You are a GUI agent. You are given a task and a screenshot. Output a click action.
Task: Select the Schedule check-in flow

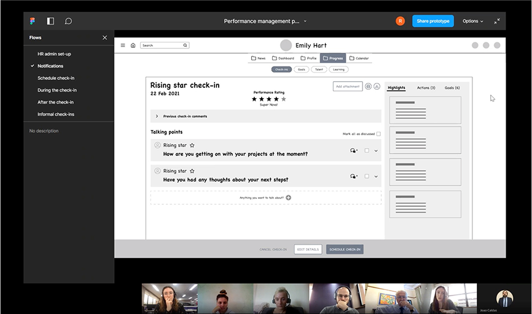click(55, 78)
